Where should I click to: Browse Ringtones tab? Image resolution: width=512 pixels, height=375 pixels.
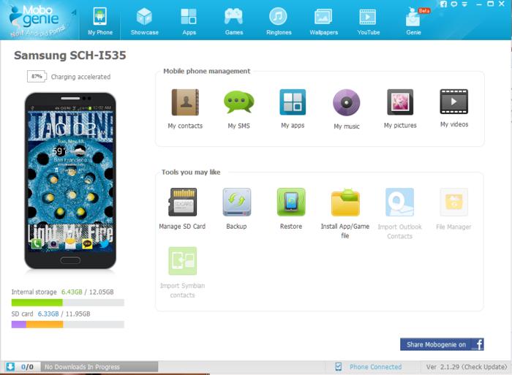point(279,21)
